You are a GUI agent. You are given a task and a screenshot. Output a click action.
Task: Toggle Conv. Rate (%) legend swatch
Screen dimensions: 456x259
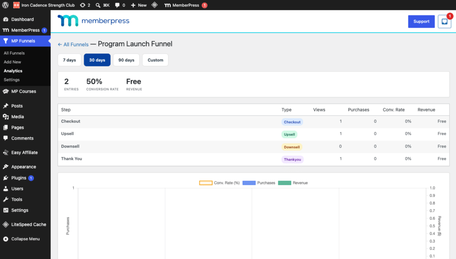click(x=206, y=183)
